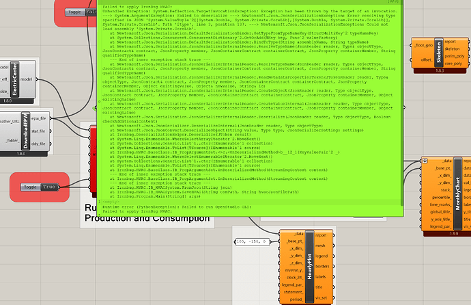Click the y_axis_title_ input of MonthlyChart
The width and height of the screenshot is (471, 305).
[441, 220]
